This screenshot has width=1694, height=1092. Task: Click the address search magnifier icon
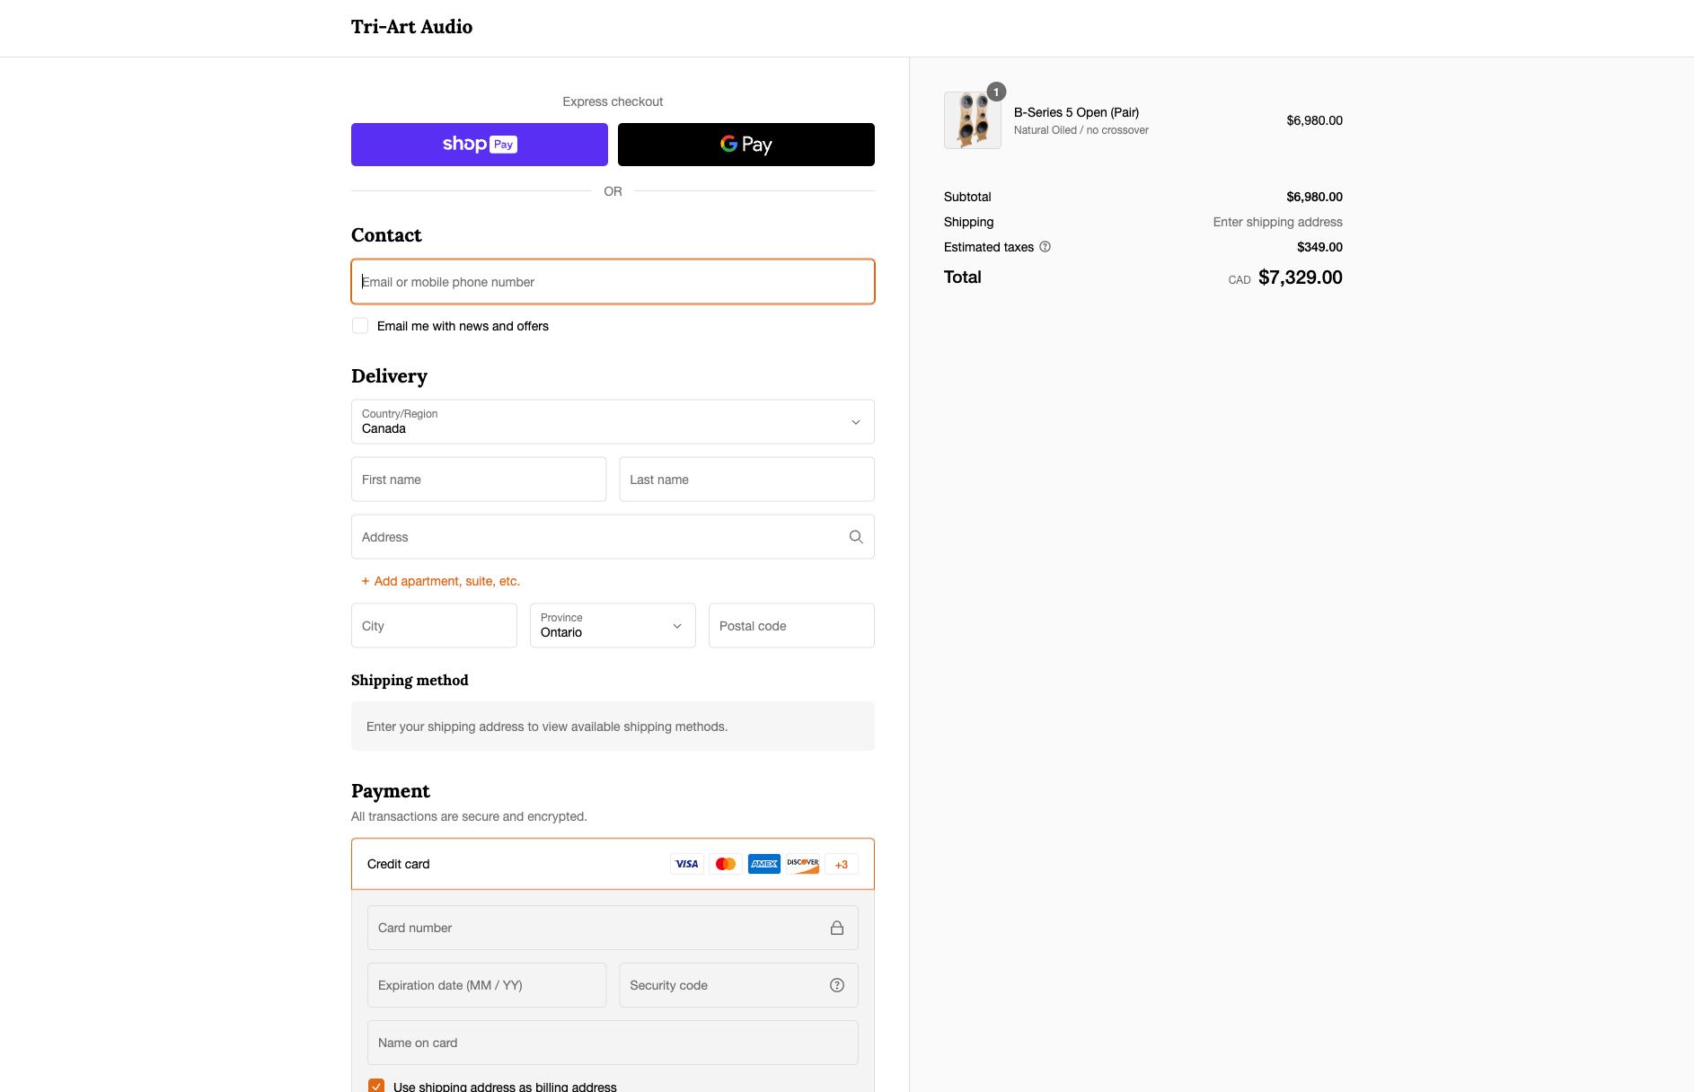pos(856,537)
